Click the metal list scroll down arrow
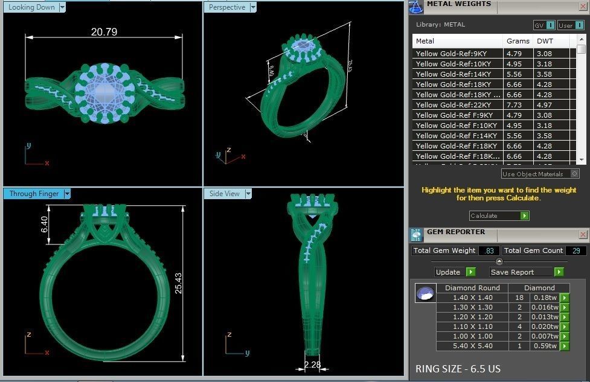The image size is (590, 382). 582,160
